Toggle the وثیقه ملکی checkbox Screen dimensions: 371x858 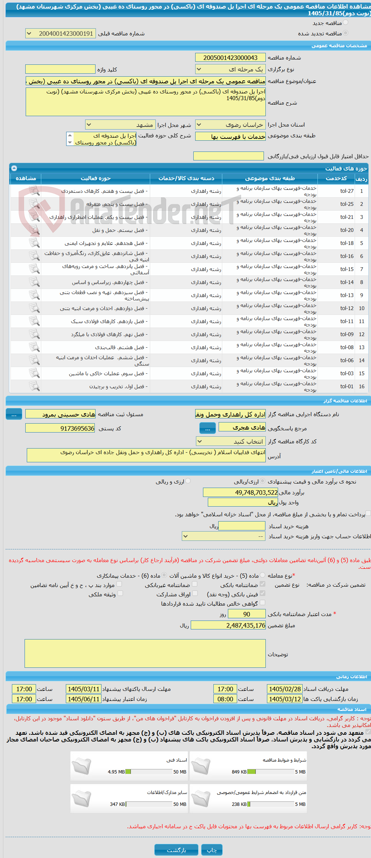(120, 594)
